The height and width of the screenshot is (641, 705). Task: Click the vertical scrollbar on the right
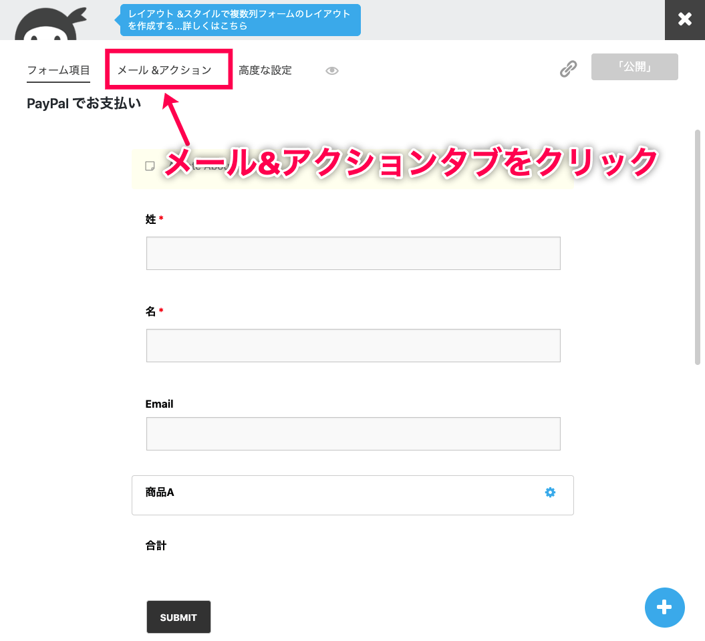[x=698, y=247]
